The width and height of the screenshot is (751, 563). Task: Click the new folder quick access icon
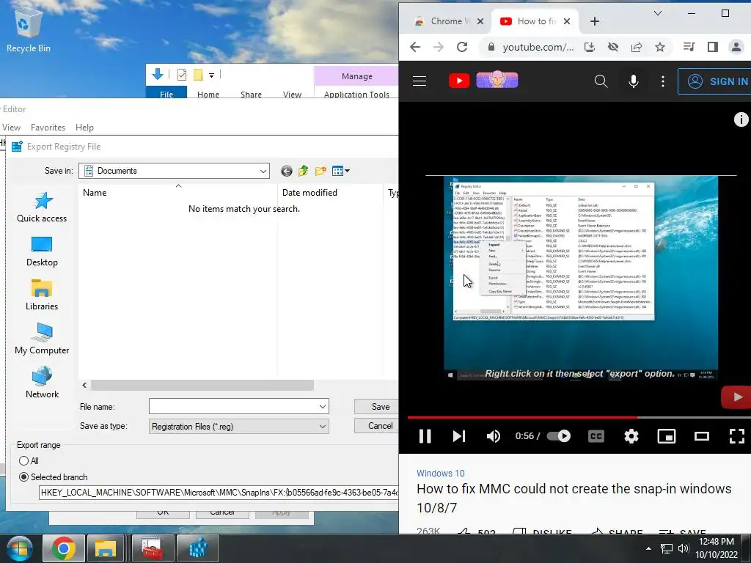[198, 75]
